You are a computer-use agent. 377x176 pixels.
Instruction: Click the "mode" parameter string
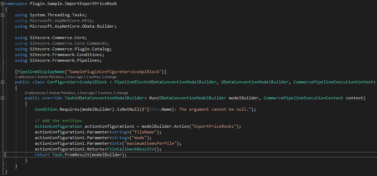[140, 138]
